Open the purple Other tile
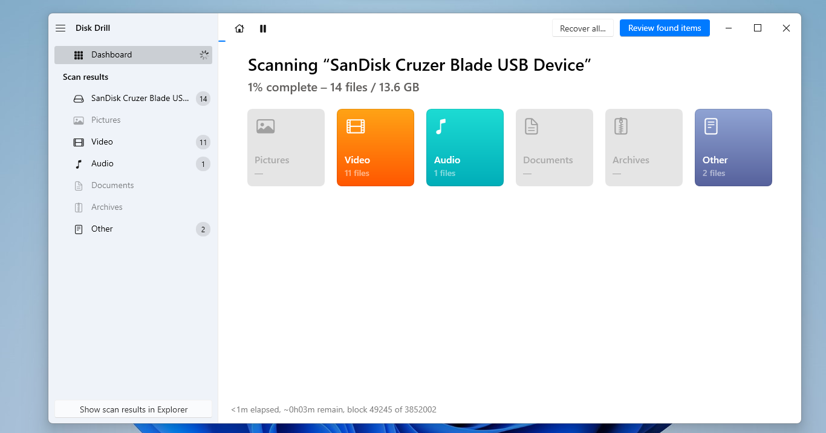 pos(733,148)
